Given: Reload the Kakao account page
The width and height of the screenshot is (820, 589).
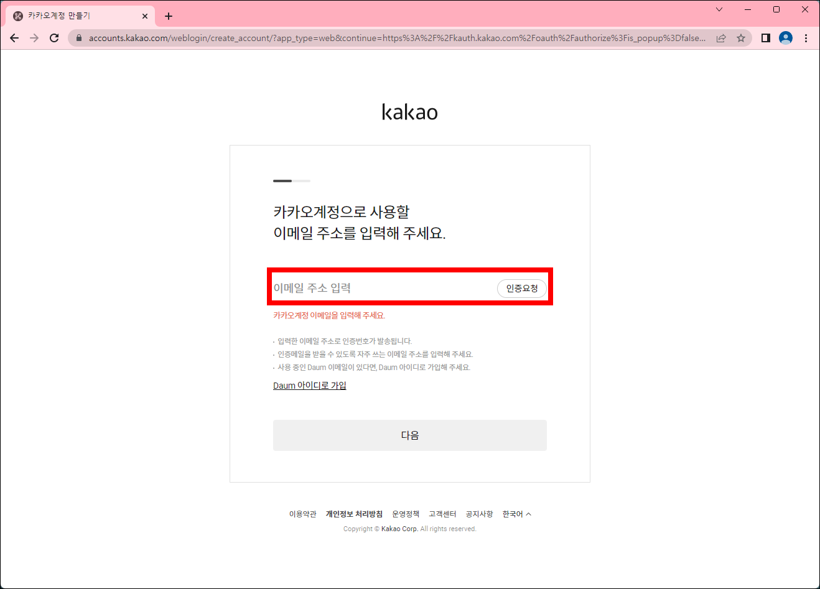Looking at the screenshot, I should click(54, 38).
